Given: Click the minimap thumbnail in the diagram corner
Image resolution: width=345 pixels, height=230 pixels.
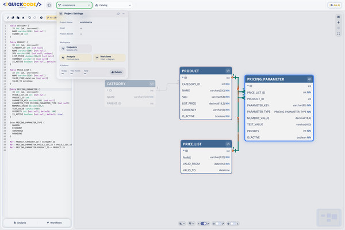Looking at the screenshot, I should pos(329,217).
